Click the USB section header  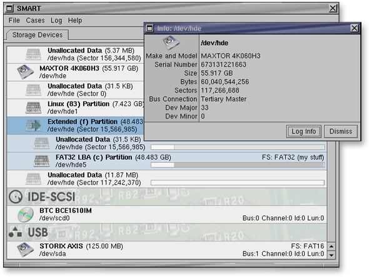click(x=166, y=232)
